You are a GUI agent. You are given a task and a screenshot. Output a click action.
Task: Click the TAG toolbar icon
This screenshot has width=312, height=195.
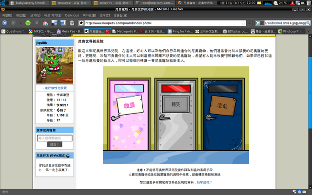point(72,23)
